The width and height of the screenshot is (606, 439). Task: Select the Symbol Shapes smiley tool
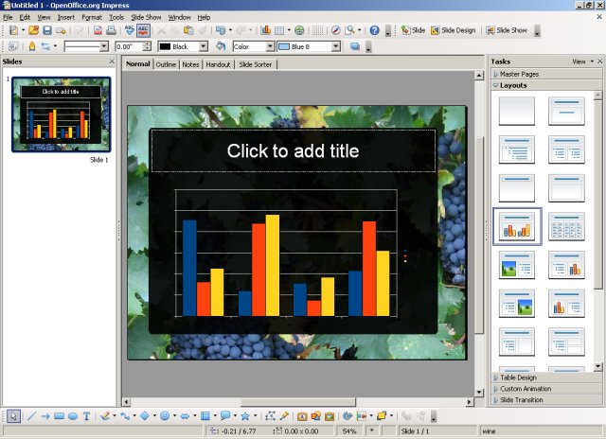tap(165, 416)
